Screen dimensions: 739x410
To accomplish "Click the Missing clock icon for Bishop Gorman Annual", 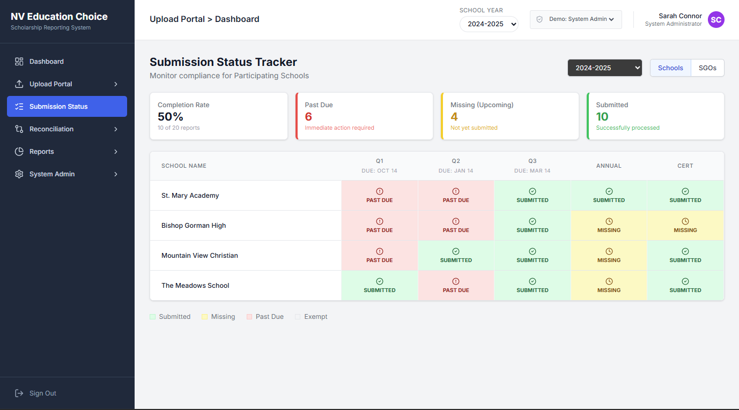I will pos(609,221).
